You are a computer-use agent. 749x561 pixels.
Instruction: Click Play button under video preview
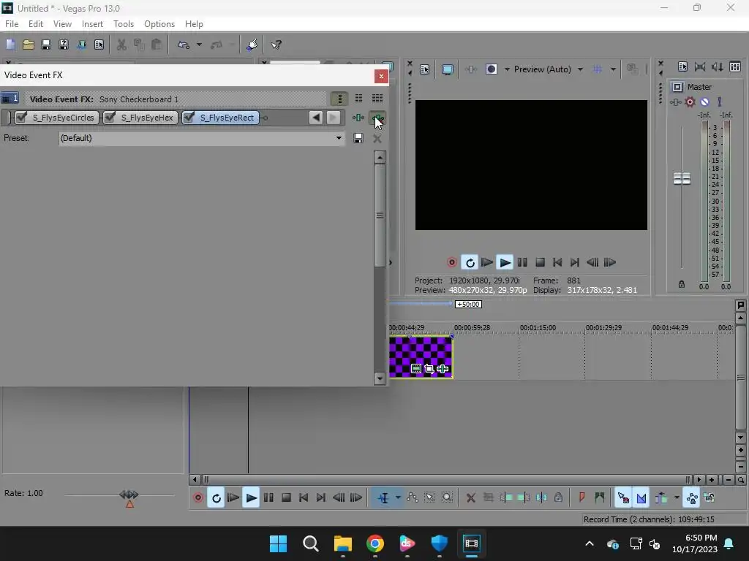pyautogui.click(x=505, y=262)
